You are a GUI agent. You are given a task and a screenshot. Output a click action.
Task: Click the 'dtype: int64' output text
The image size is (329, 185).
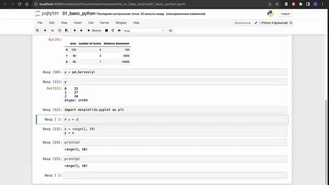76,100
